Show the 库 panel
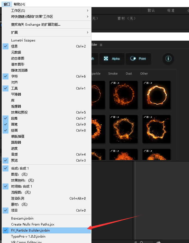 point(47,100)
